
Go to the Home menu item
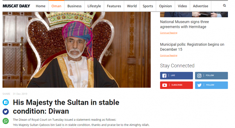40,6
